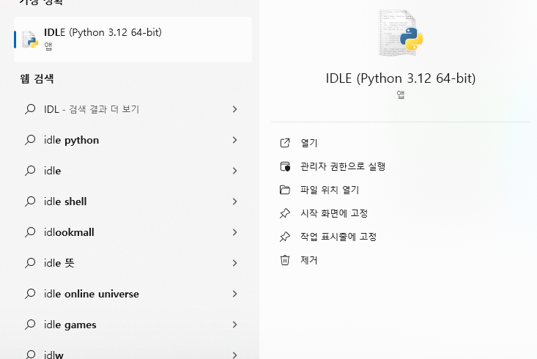Choose 제거 to uninstall IDLE
The width and height of the screenshot is (537, 359).
point(309,260)
